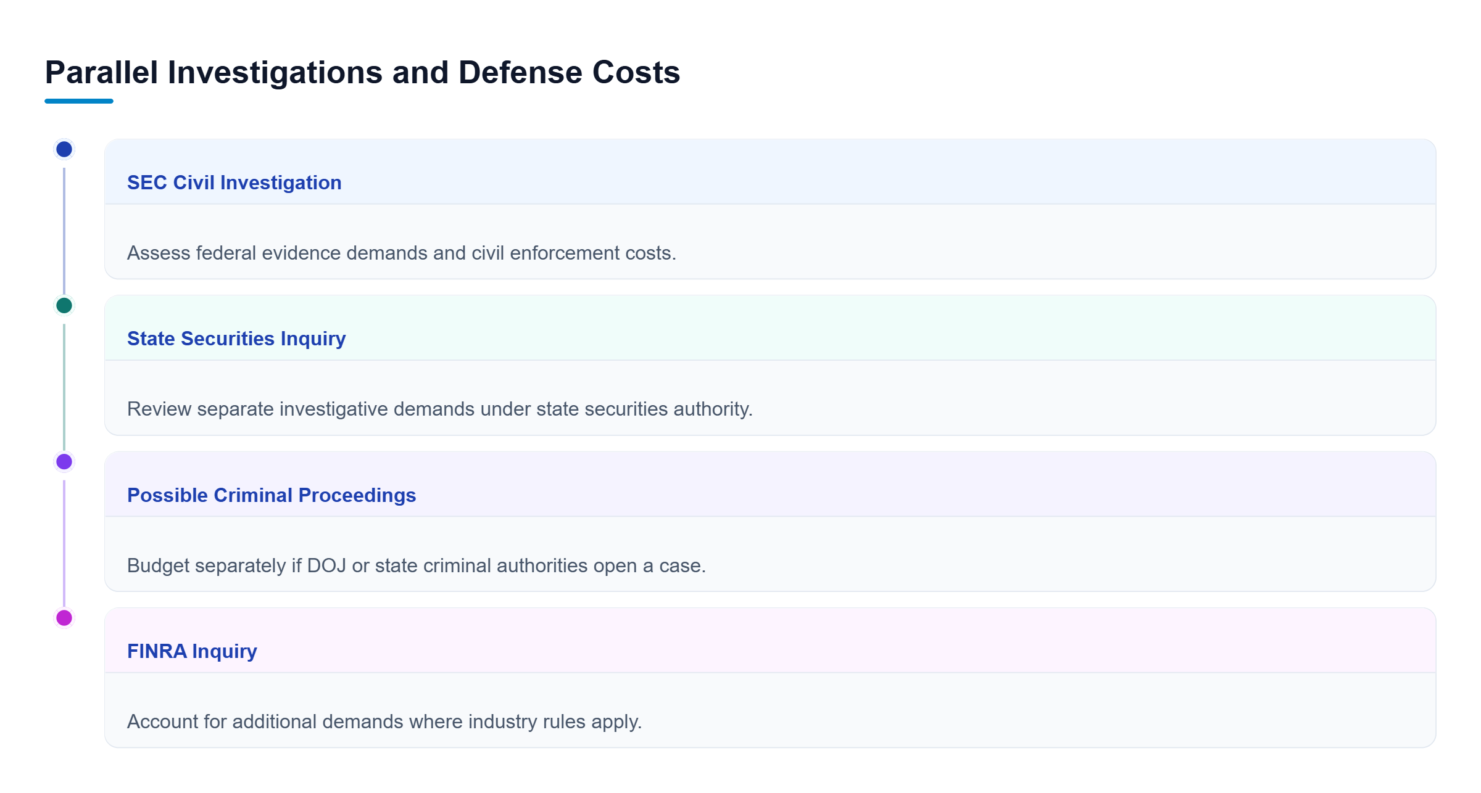
Task: Click the blue SEC Civil Investigation timeline dot
Action: (64, 149)
